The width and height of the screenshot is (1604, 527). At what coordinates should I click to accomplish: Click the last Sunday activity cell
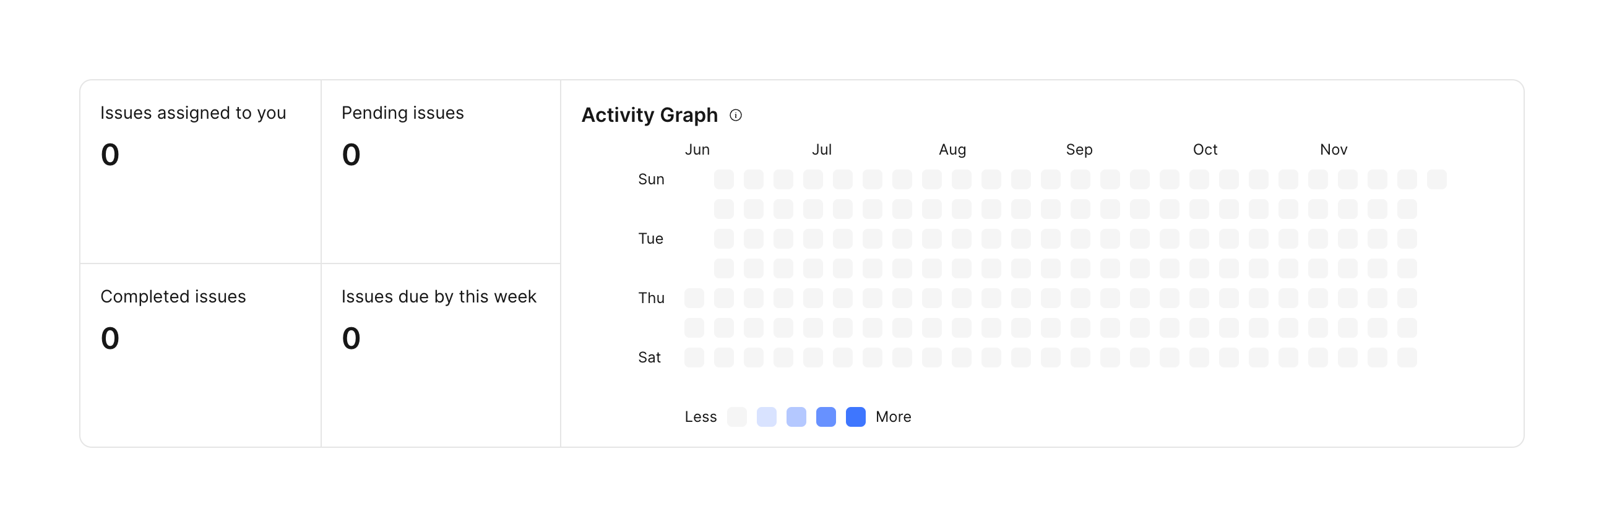click(1436, 179)
